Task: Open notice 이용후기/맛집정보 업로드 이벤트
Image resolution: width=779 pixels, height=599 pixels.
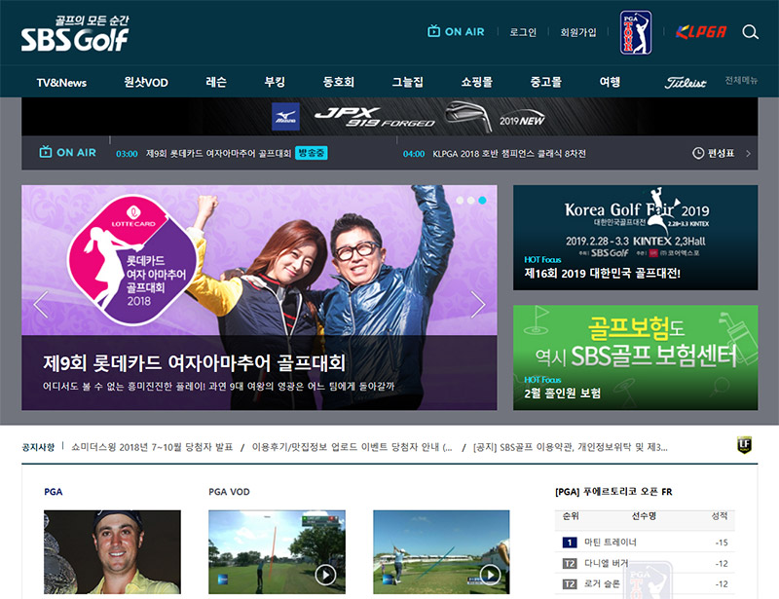Action: 352,447
